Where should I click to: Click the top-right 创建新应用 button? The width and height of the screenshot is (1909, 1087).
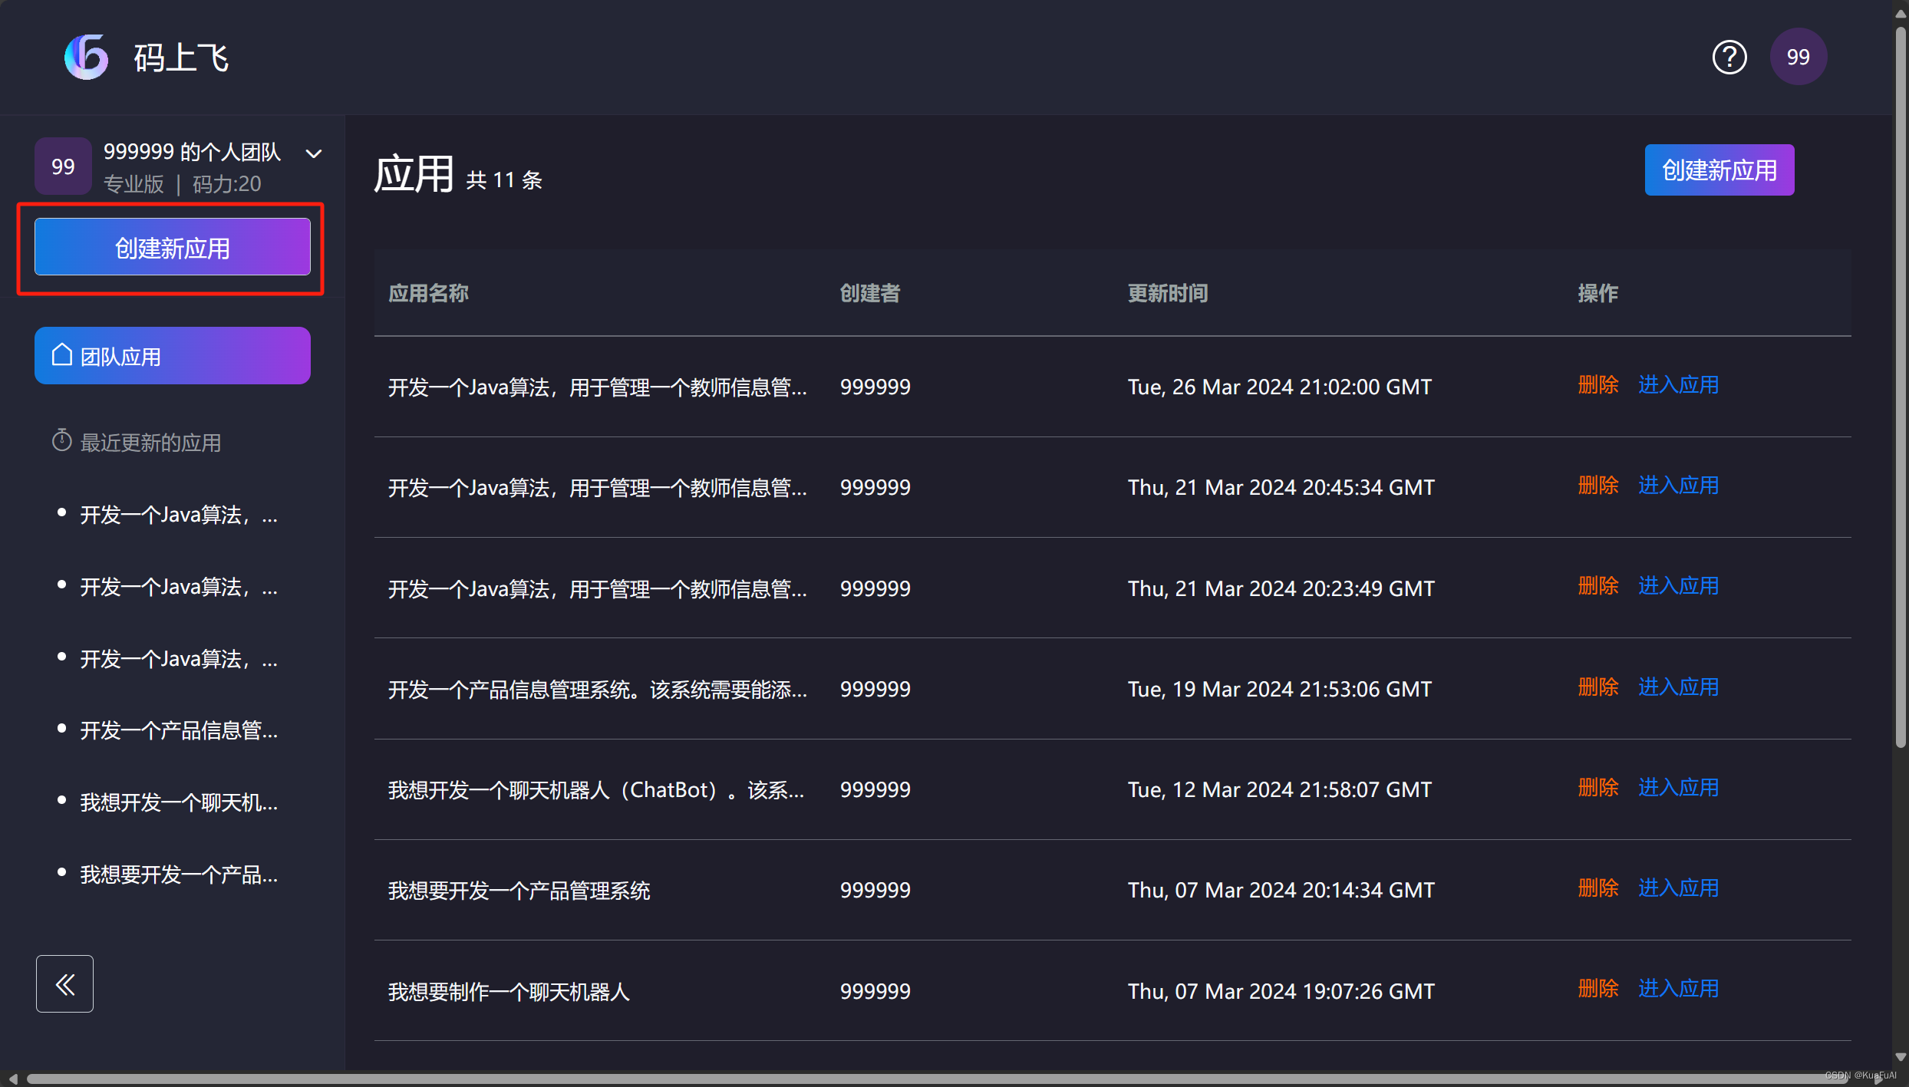point(1719,170)
